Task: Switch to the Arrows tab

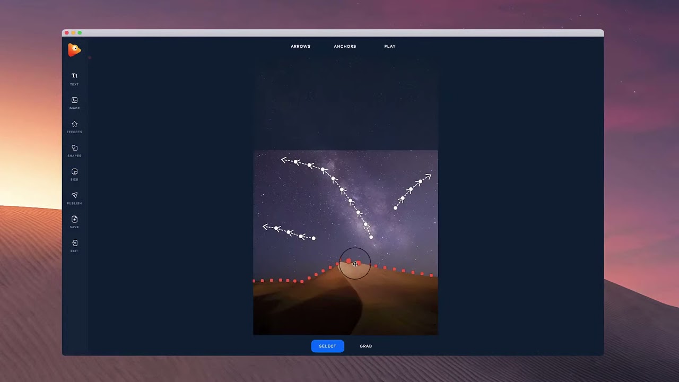Action: [x=300, y=46]
